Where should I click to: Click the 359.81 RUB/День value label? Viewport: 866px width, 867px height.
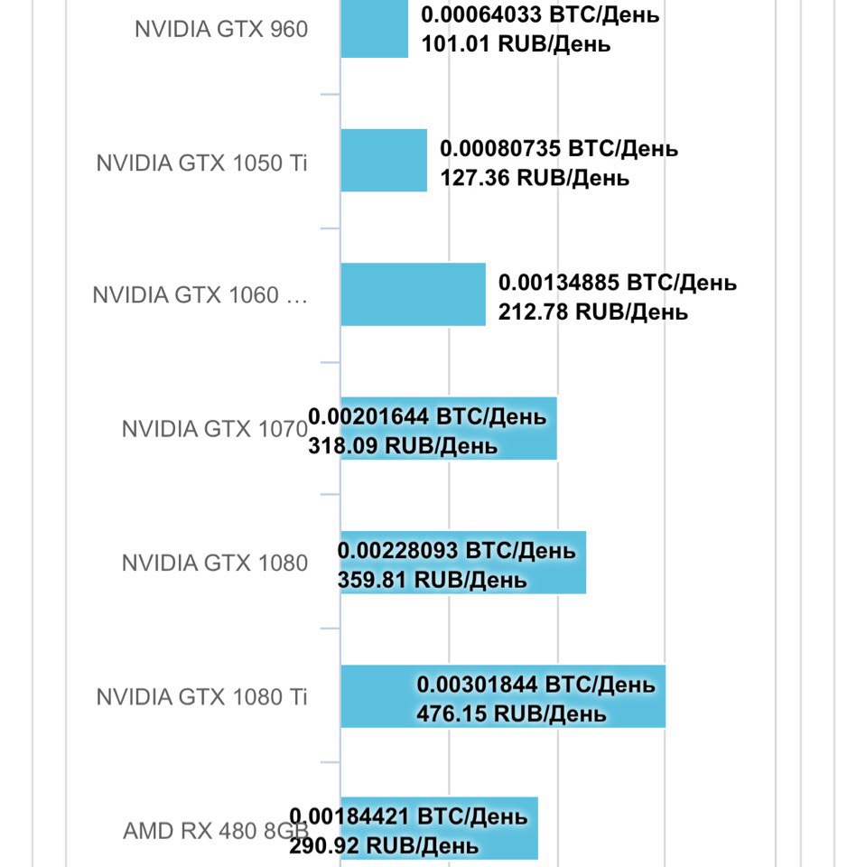[432, 580]
